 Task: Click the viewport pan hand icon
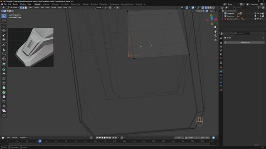click(x=215, y=31)
